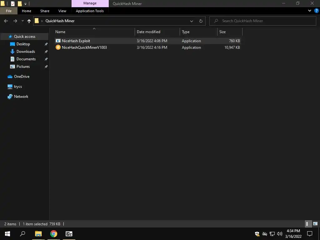Open Customize Quick Access Toolbar dropdown
Image resolution: width=320 pixels, height=240 pixels.
(25, 4)
